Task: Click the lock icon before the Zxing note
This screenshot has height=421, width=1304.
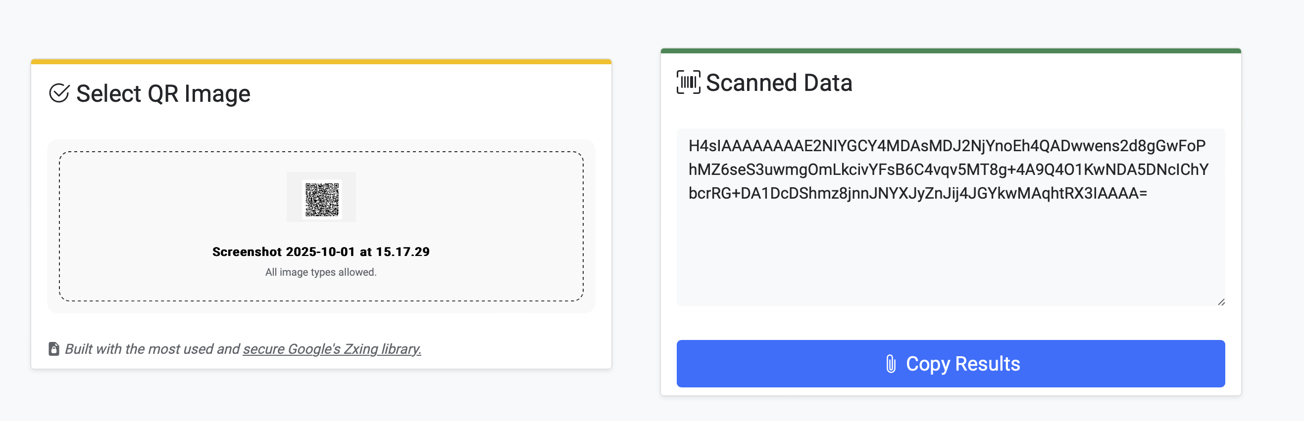Action: [x=54, y=349]
